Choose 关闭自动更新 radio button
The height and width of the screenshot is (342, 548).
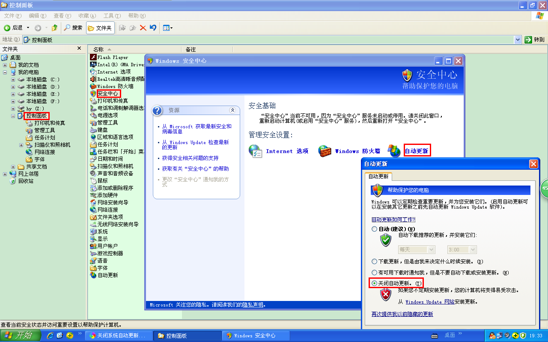click(x=375, y=283)
